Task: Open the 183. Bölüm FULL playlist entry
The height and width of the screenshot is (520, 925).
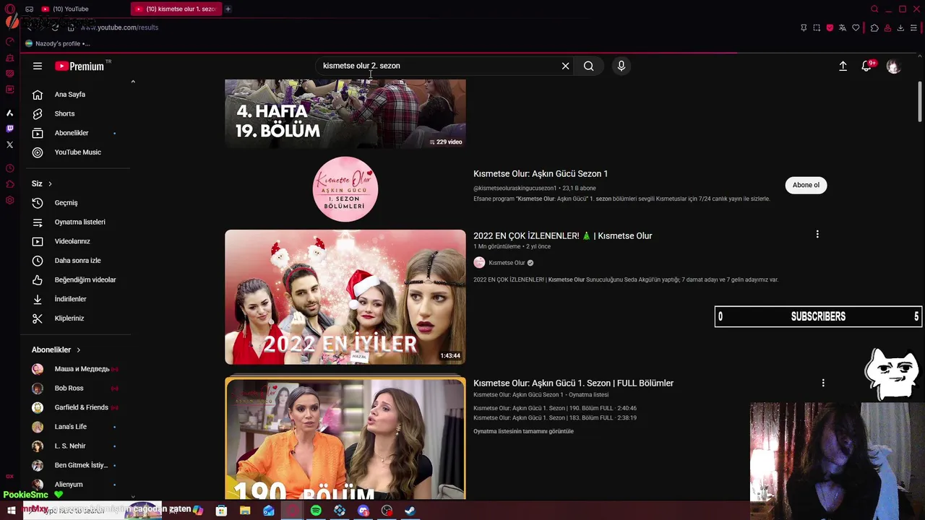Action: (x=555, y=417)
